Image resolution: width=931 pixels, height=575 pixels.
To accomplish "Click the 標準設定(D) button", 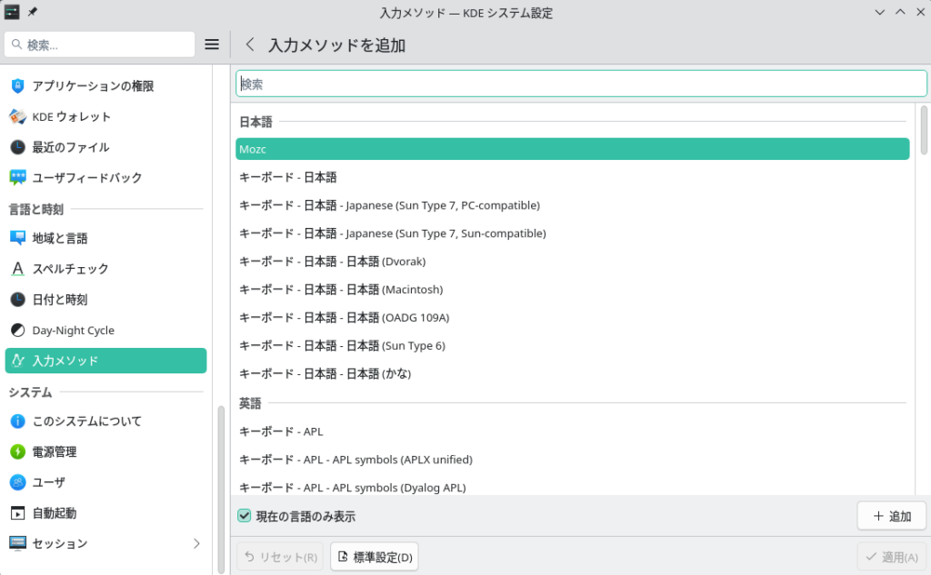I will (374, 557).
